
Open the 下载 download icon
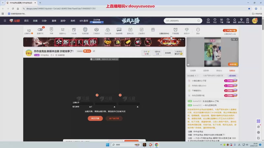click(x=221, y=21)
